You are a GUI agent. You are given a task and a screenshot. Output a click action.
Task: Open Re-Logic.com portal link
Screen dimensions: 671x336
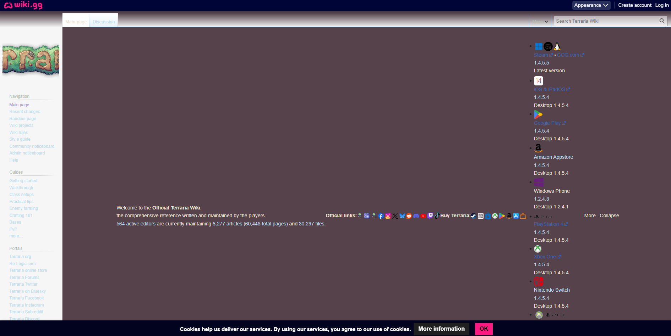click(22, 264)
